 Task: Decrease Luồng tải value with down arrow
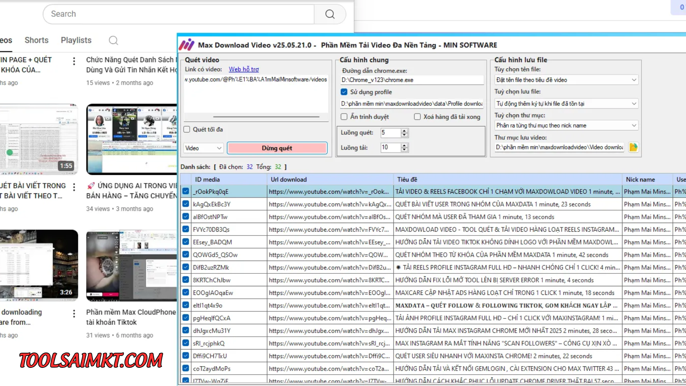coord(404,149)
